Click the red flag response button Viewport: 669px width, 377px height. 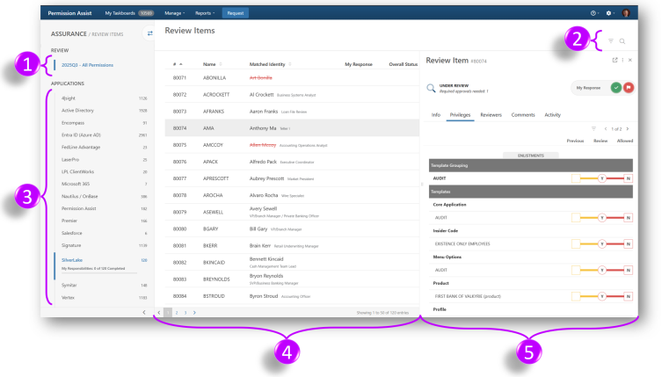pos(629,88)
